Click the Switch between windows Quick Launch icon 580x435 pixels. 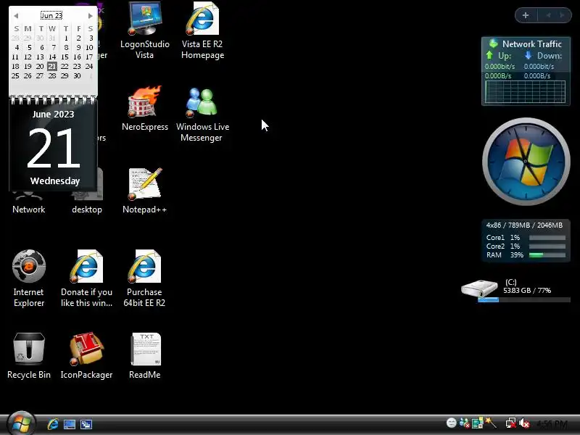click(x=86, y=424)
